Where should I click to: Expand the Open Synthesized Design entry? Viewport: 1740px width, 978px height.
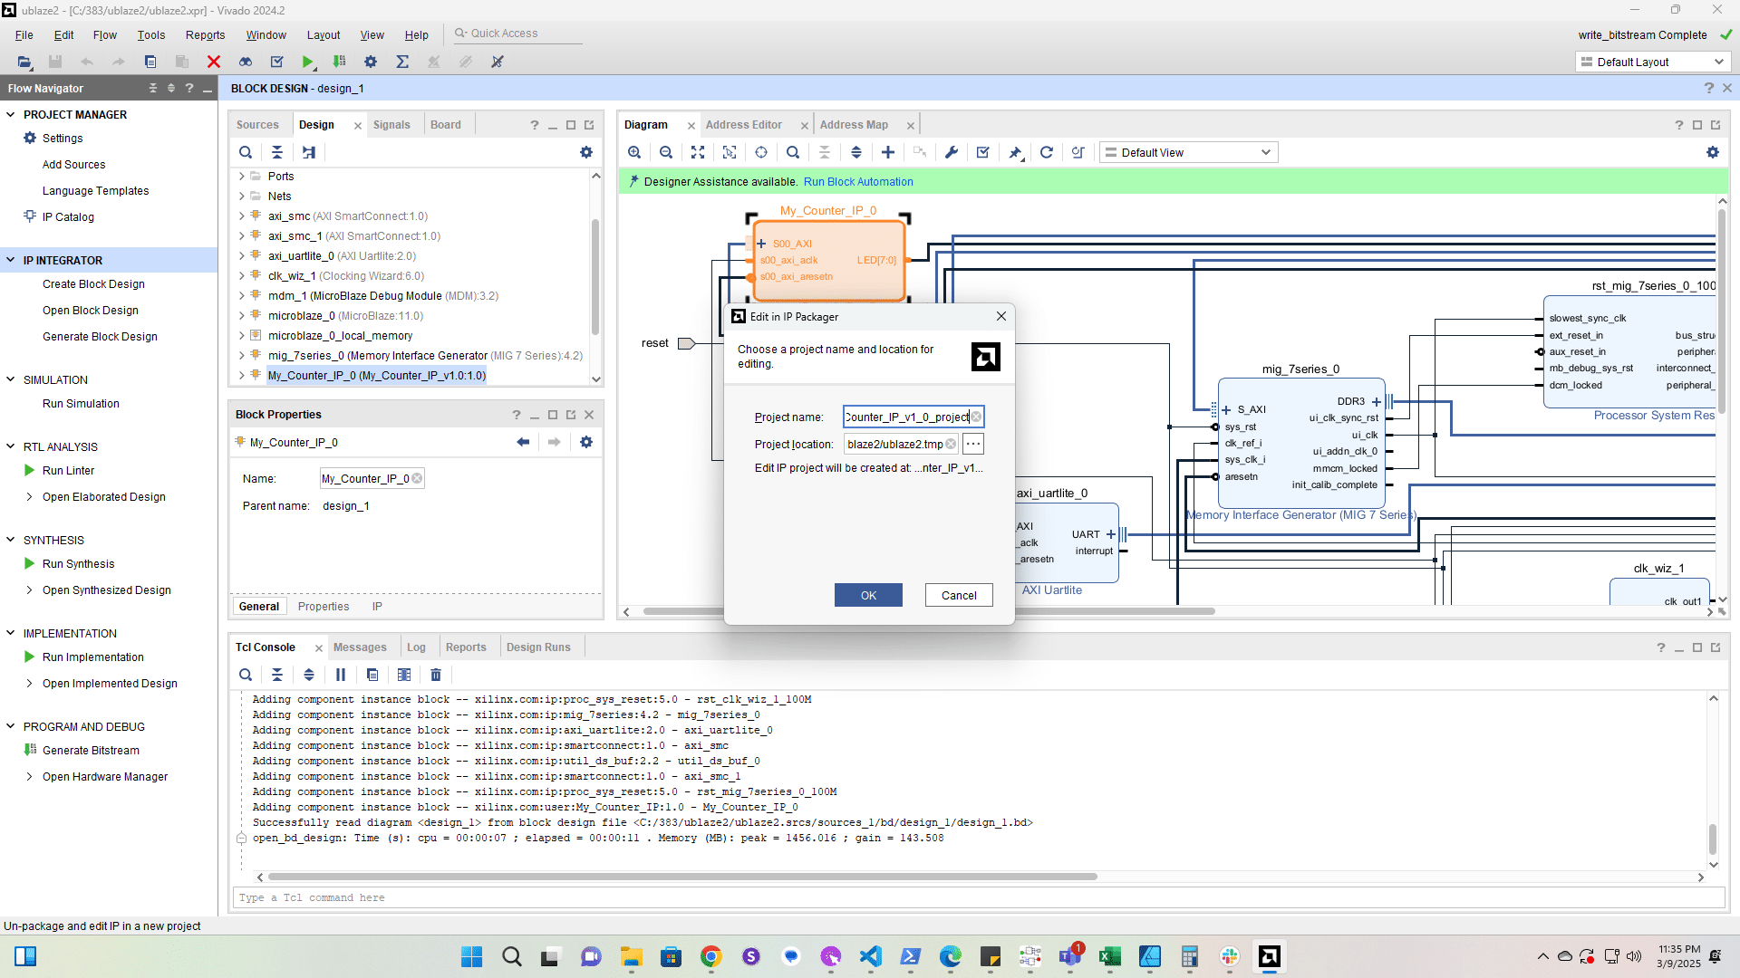(30, 590)
